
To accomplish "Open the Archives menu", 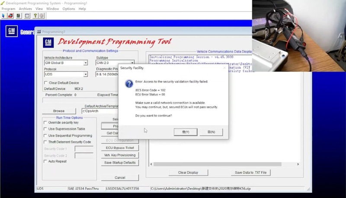I will pos(26,9).
